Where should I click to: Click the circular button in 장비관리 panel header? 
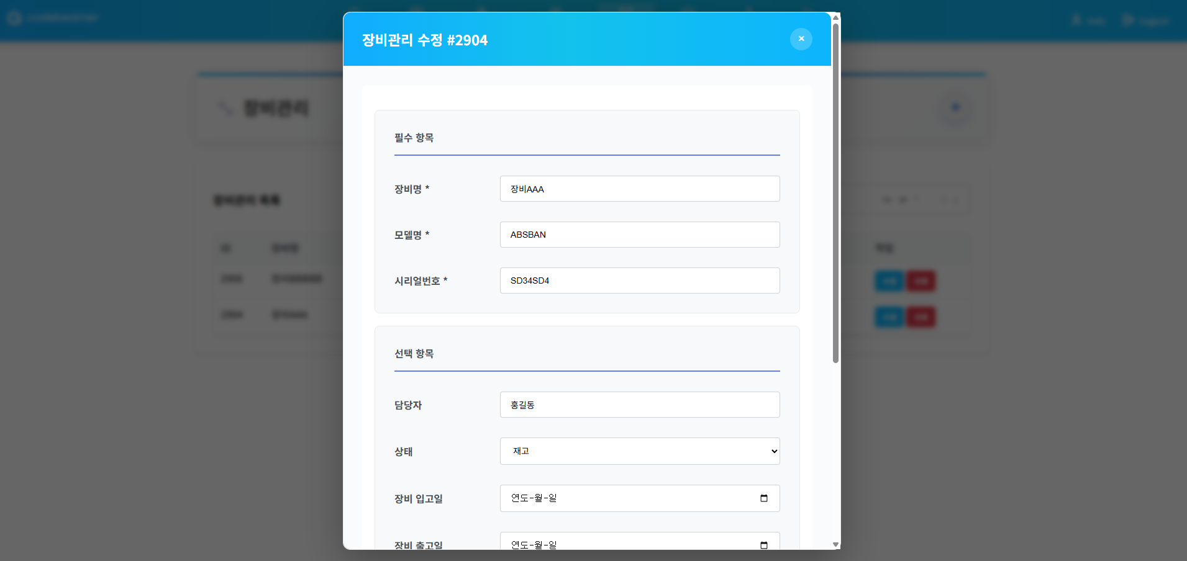955,107
